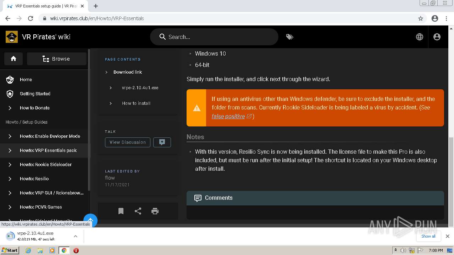Viewport: 454px width, 255px height.
Task: Click the new comment icon button
Action: (162, 142)
